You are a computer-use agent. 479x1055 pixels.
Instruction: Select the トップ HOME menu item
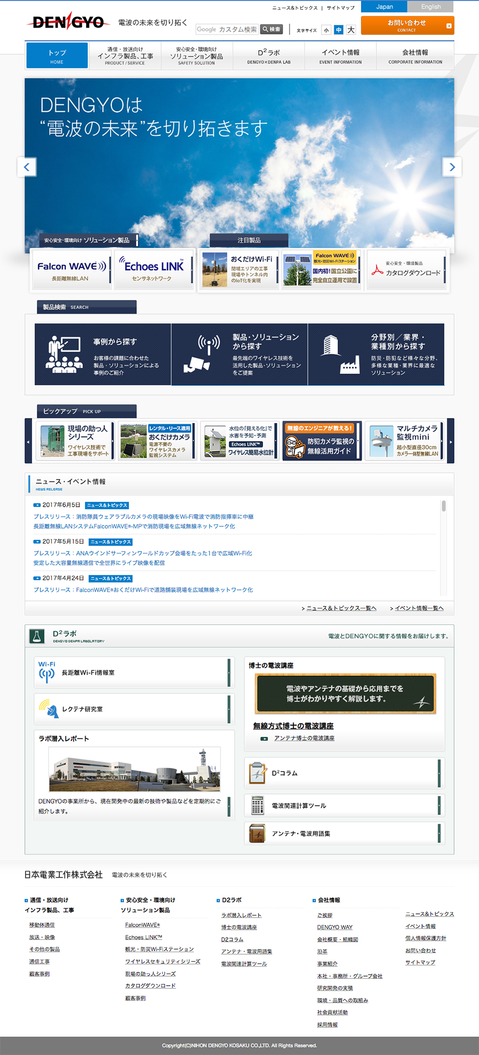click(57, 56)
